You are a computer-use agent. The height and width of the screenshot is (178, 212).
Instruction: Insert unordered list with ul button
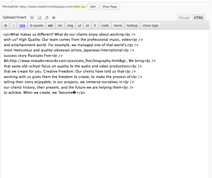(79, 26)
